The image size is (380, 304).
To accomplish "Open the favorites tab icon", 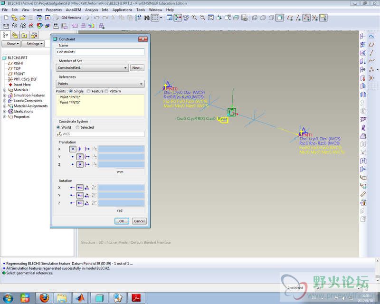I will pos(24,36).
